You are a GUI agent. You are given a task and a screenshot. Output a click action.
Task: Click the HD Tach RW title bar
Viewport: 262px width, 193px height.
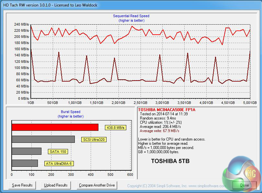pyautogui.click(x=130, y=5)
